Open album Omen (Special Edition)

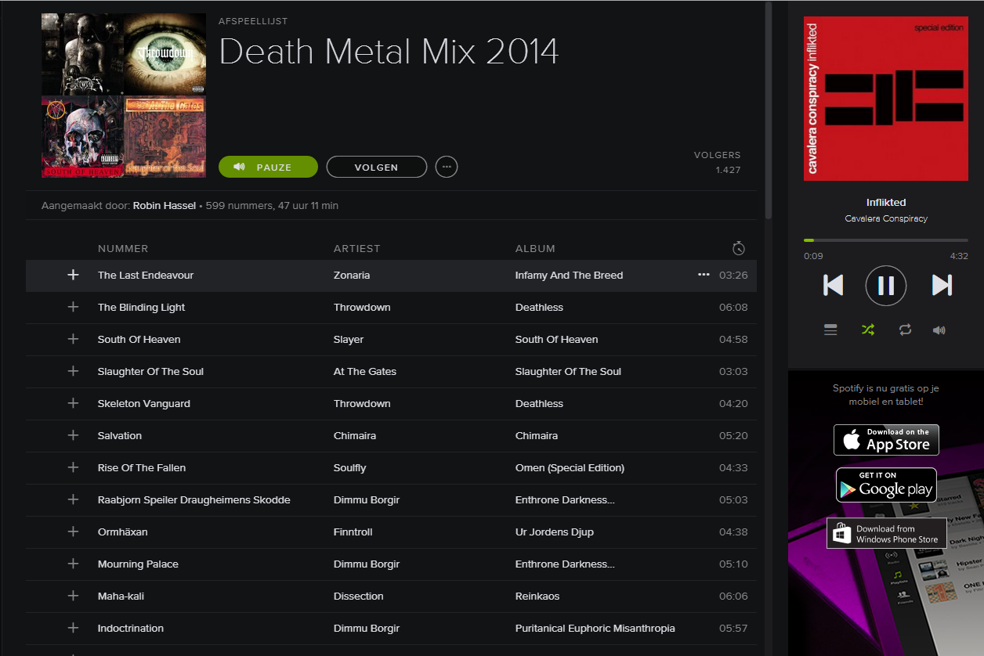tap(570, 467)
